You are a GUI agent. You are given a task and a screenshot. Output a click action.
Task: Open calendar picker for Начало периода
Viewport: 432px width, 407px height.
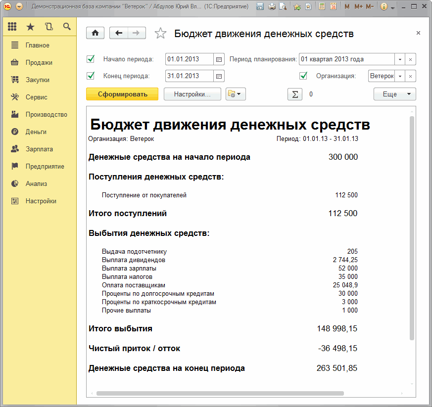pos(219,59)
